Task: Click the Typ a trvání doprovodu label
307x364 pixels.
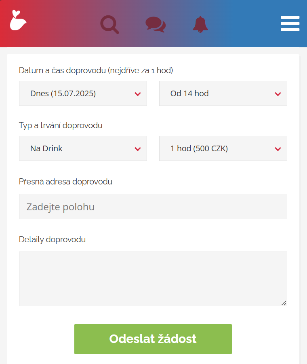Action: [61, 126]
